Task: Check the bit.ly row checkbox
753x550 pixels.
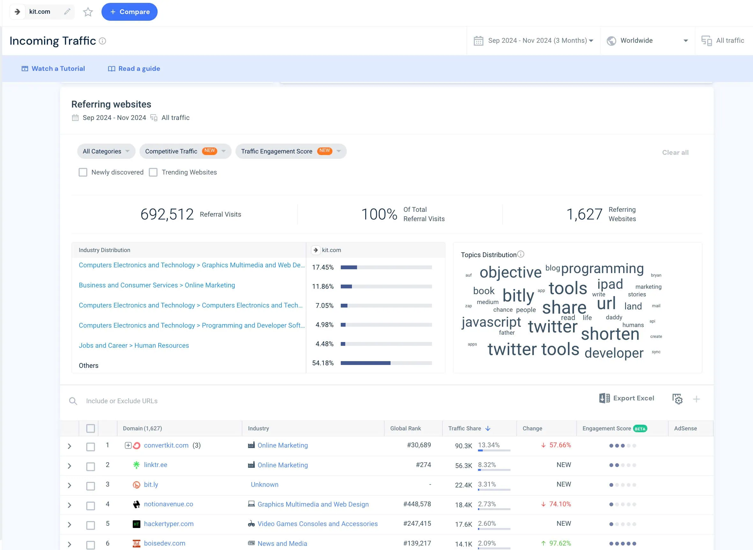Action: click(x=91, y=486)
